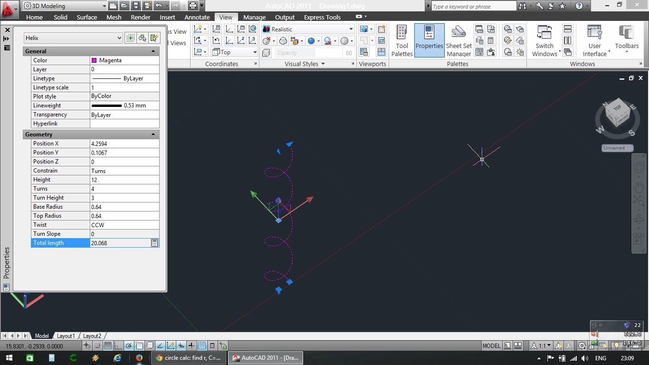Open the 3D Modeling workspace dropdown
649x365 pixels.
(x=64, y=6)
